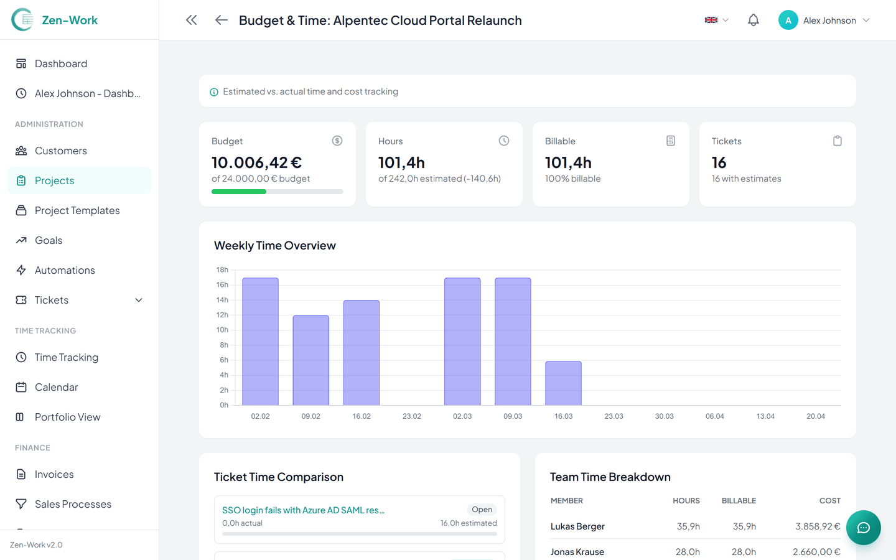Click the Dashboard sidebar icon

point(21,63)
